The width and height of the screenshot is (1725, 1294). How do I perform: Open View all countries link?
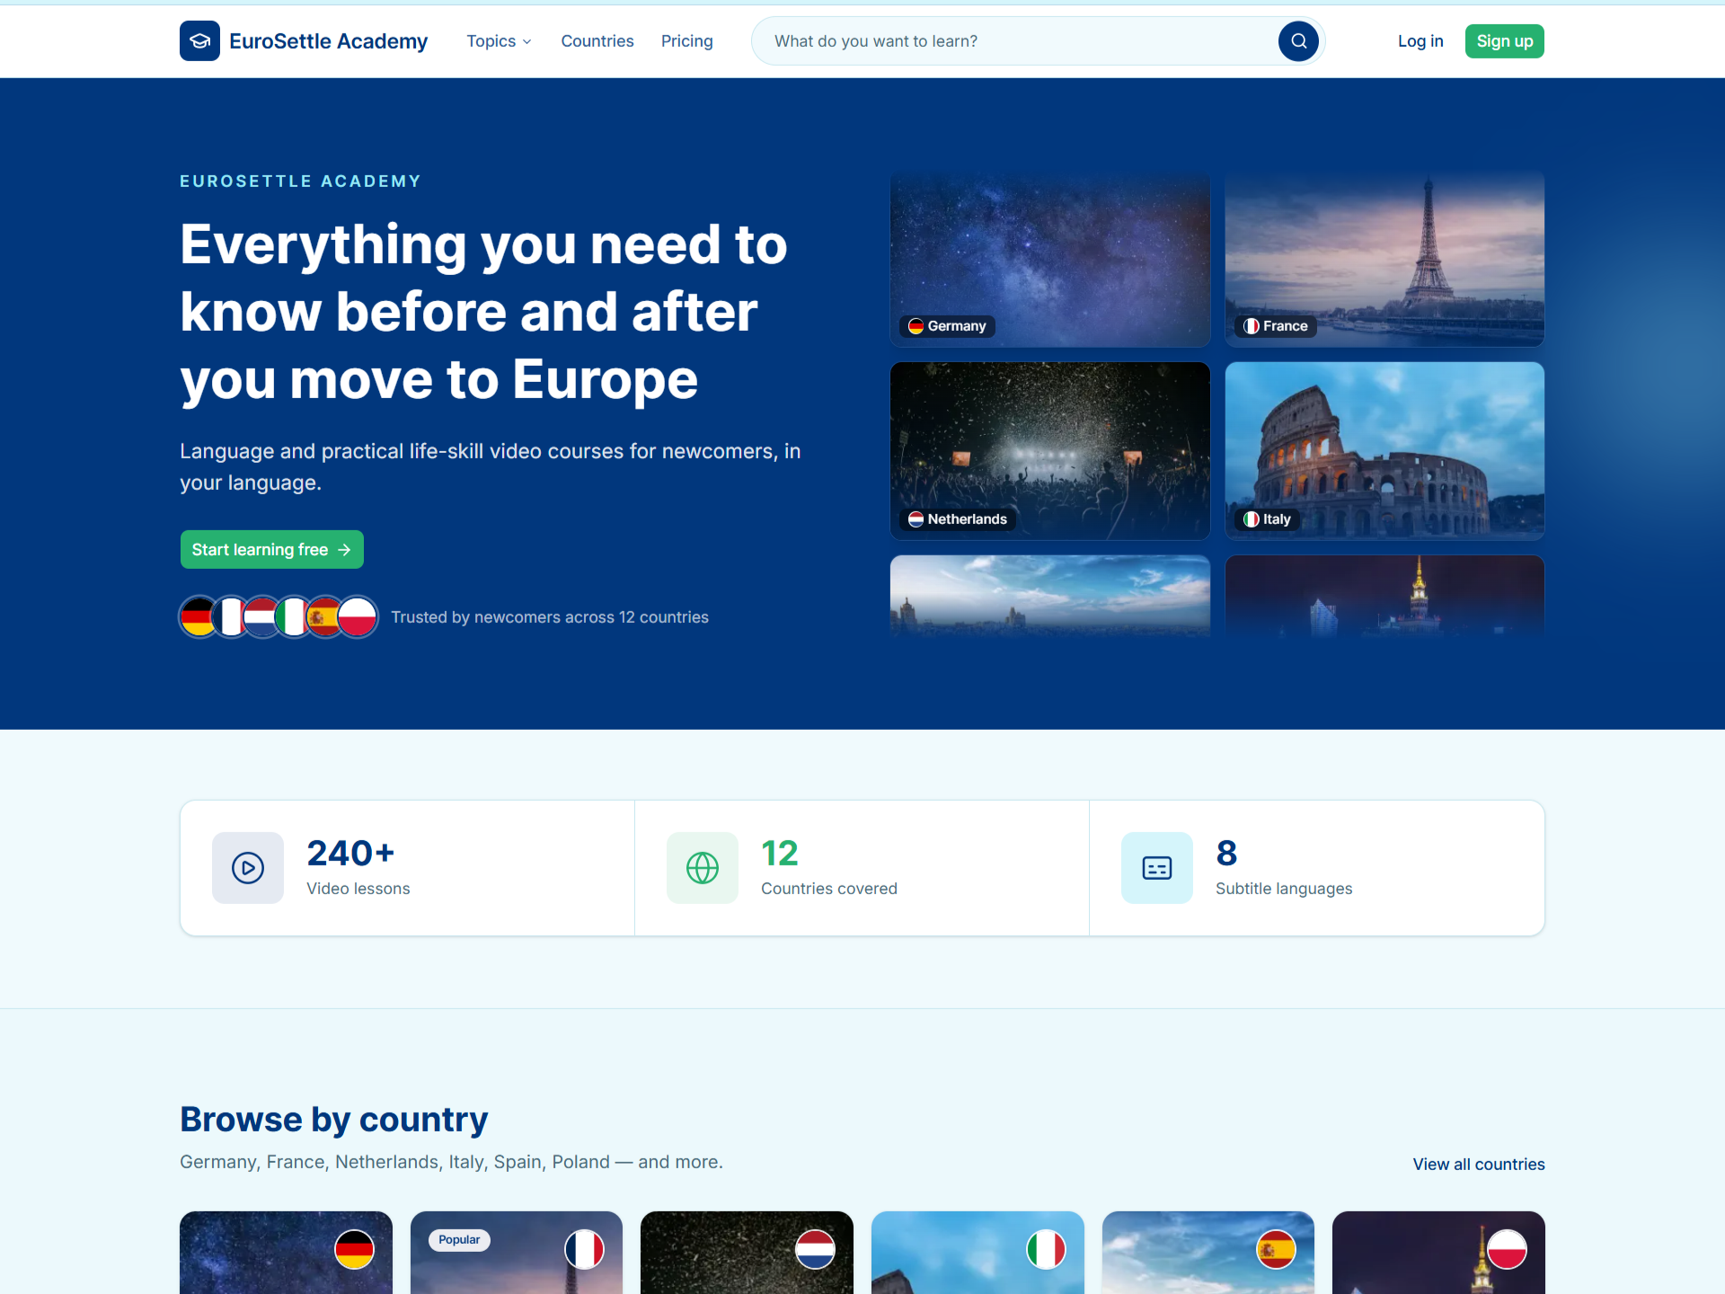coord(1479,1164)
